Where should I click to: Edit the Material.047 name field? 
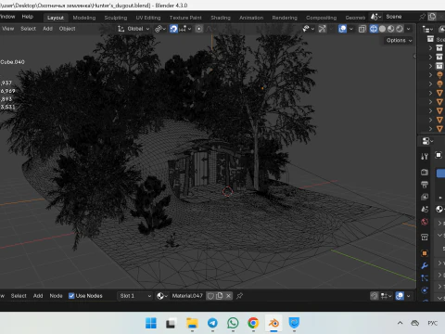coord(187,296)
